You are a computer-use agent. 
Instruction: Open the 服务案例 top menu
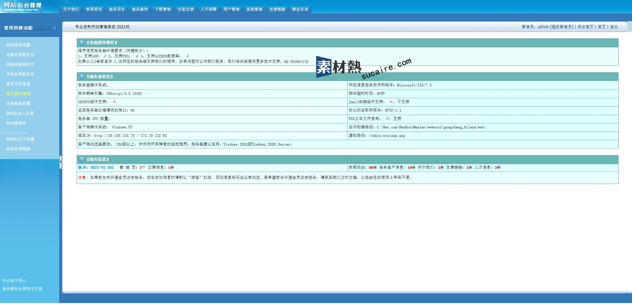point(140,9)
